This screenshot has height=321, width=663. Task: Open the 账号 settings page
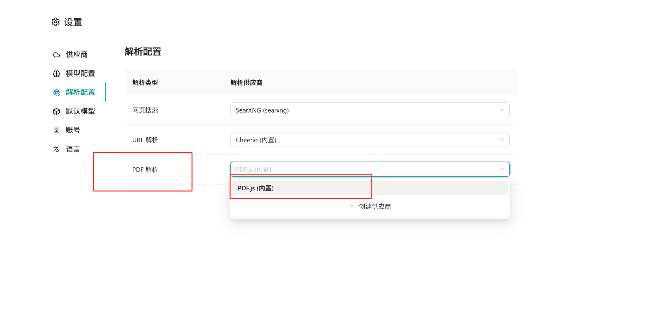click(73, 130)
